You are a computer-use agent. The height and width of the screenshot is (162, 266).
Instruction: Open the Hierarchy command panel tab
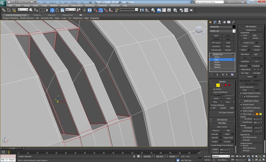point(219,22)
